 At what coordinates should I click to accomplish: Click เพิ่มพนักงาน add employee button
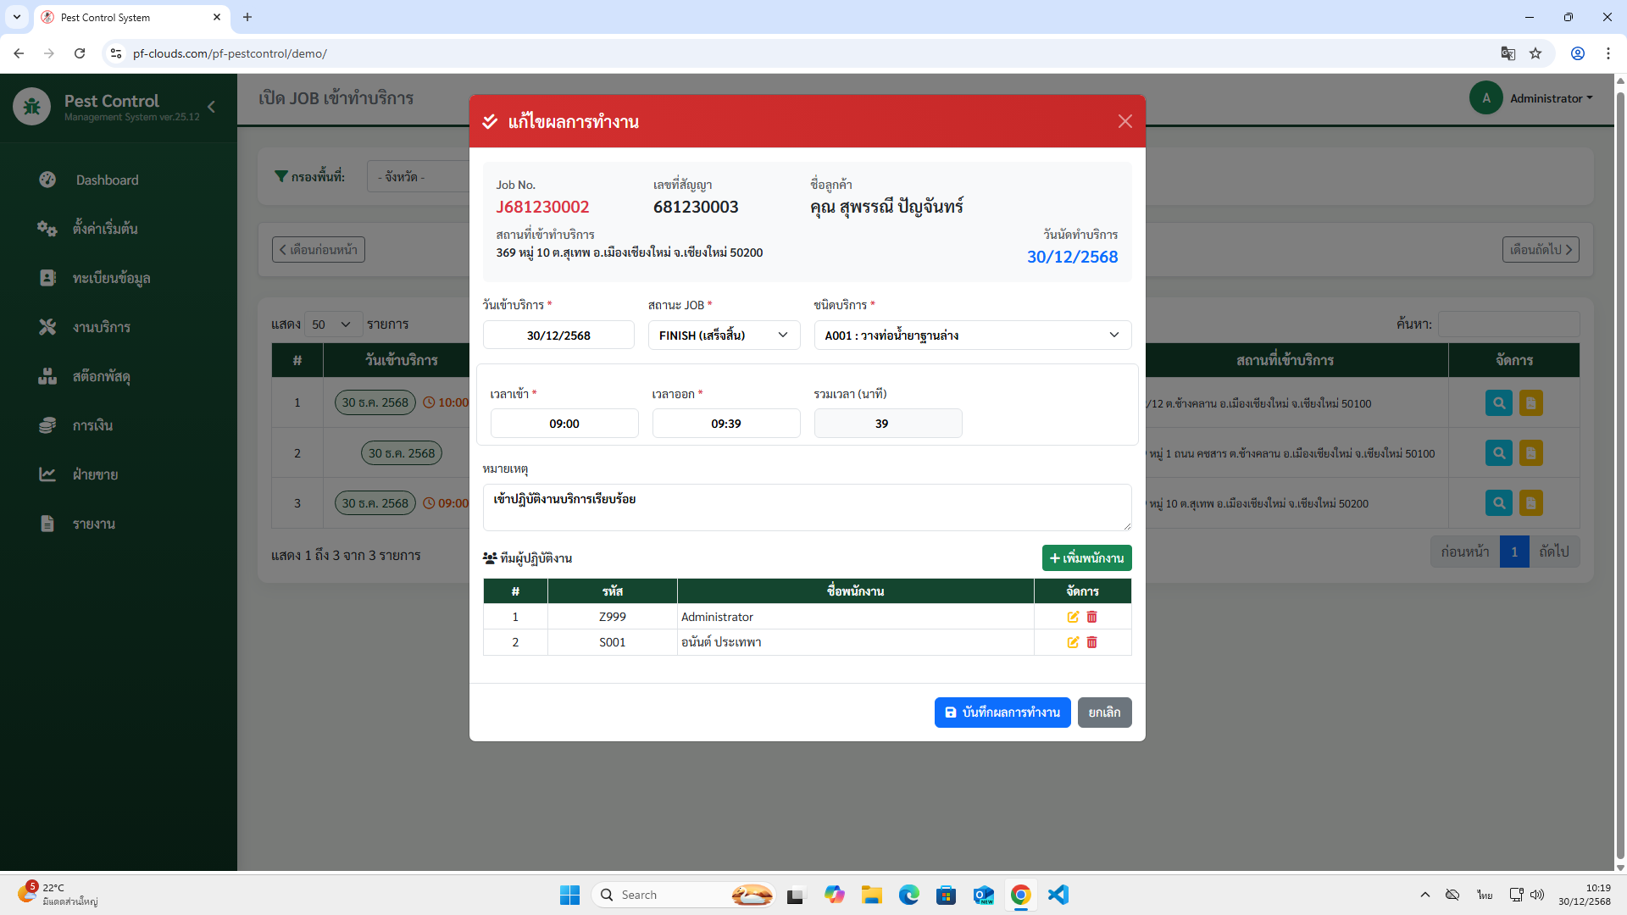(1086, 558)
